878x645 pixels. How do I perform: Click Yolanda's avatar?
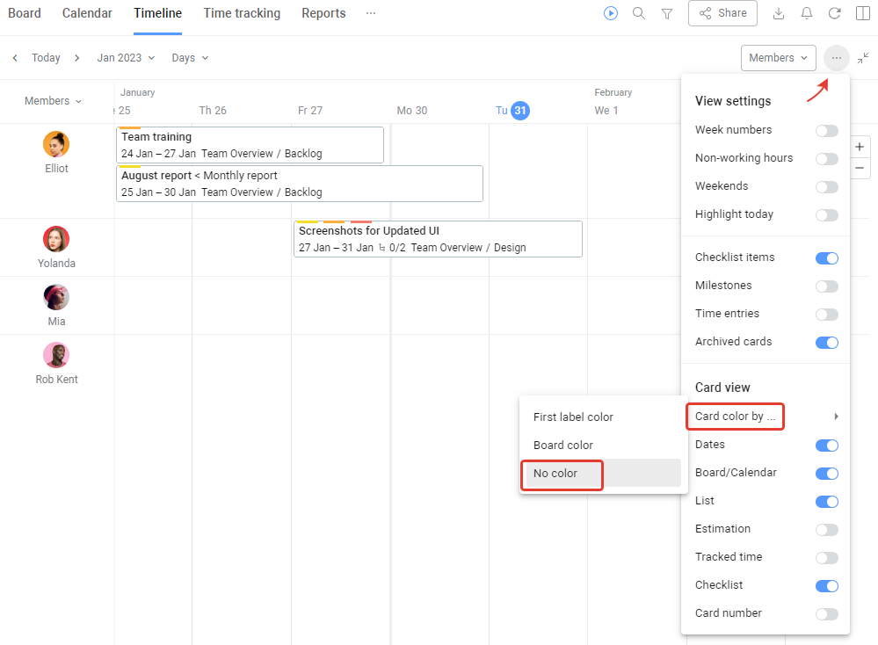56,239
